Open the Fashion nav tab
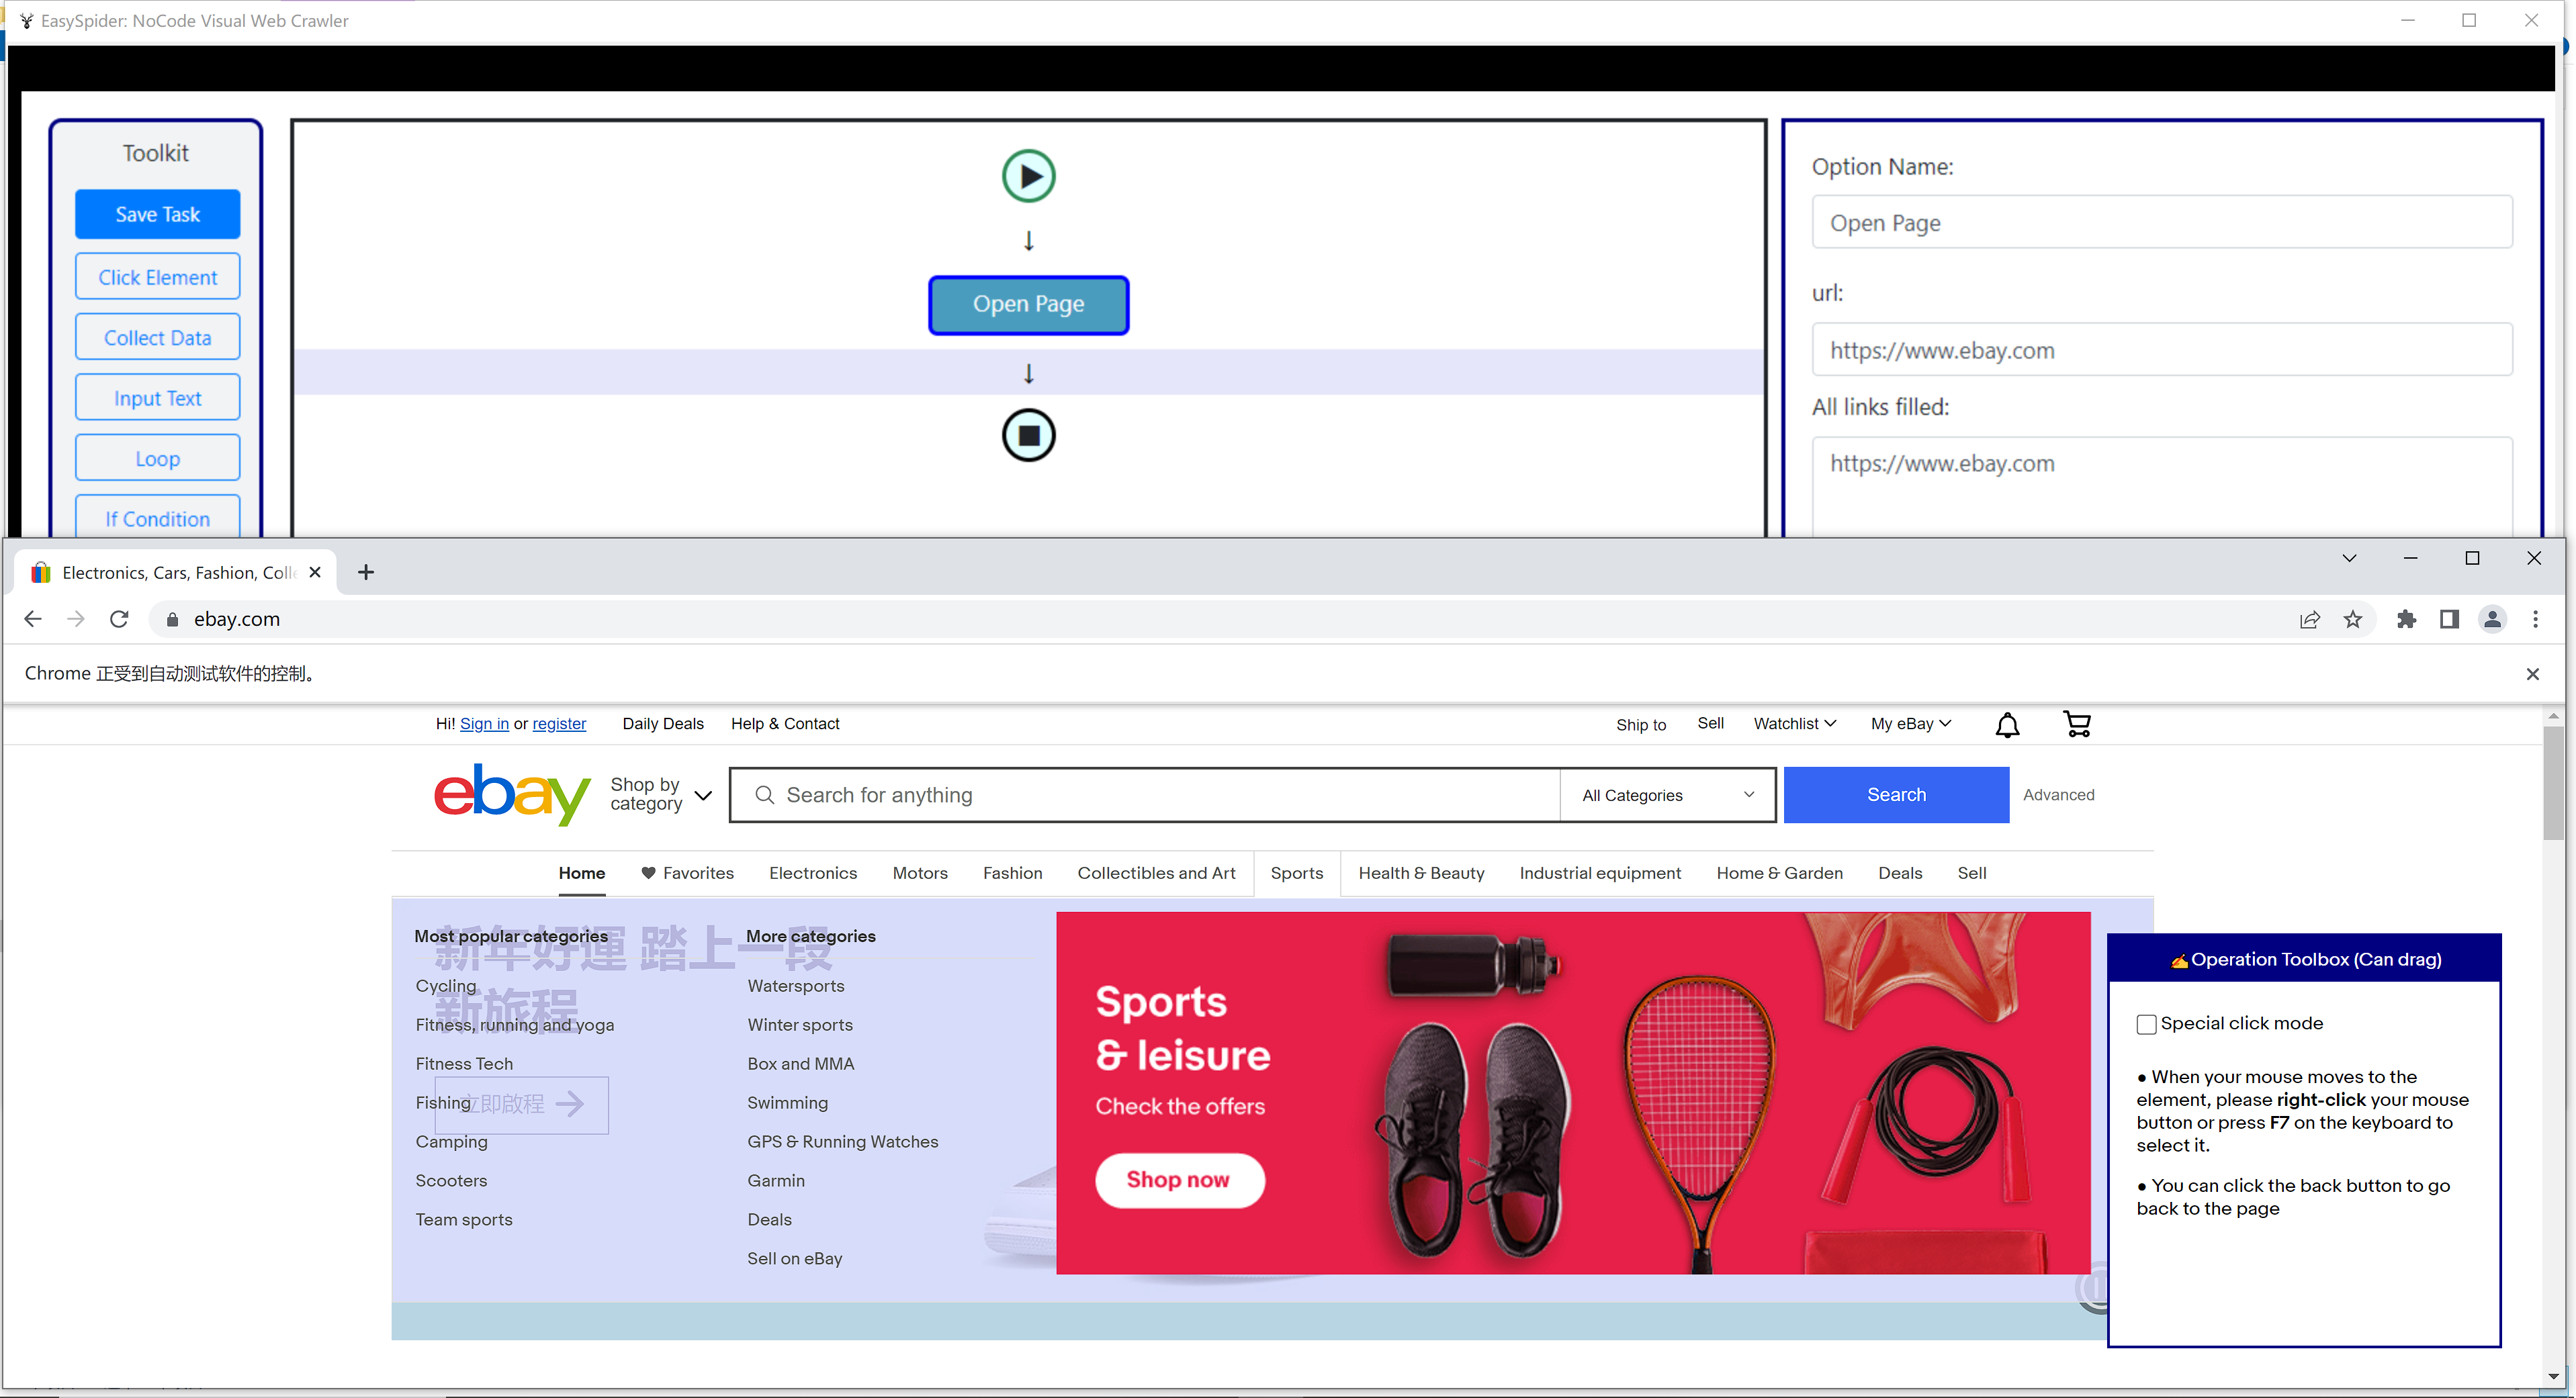Screen dimensions: 2576x1398 pos(1012,873)
